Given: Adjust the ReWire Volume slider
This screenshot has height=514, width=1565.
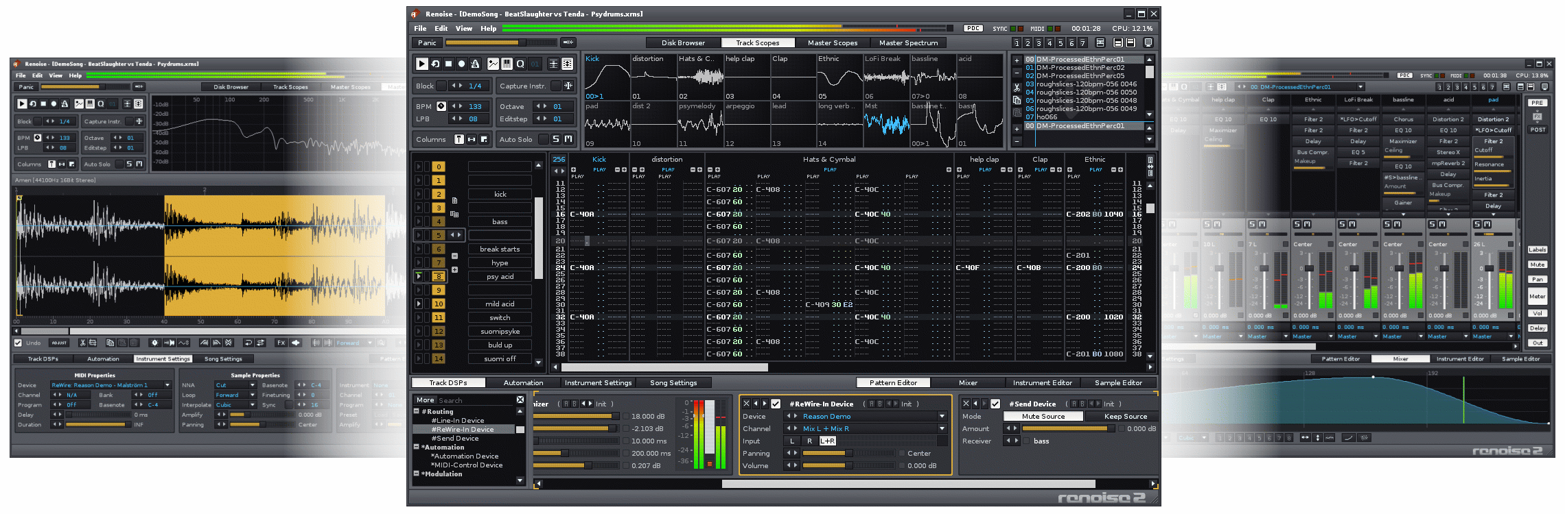Looking at the screenshot, I should (x=850, y=465).
